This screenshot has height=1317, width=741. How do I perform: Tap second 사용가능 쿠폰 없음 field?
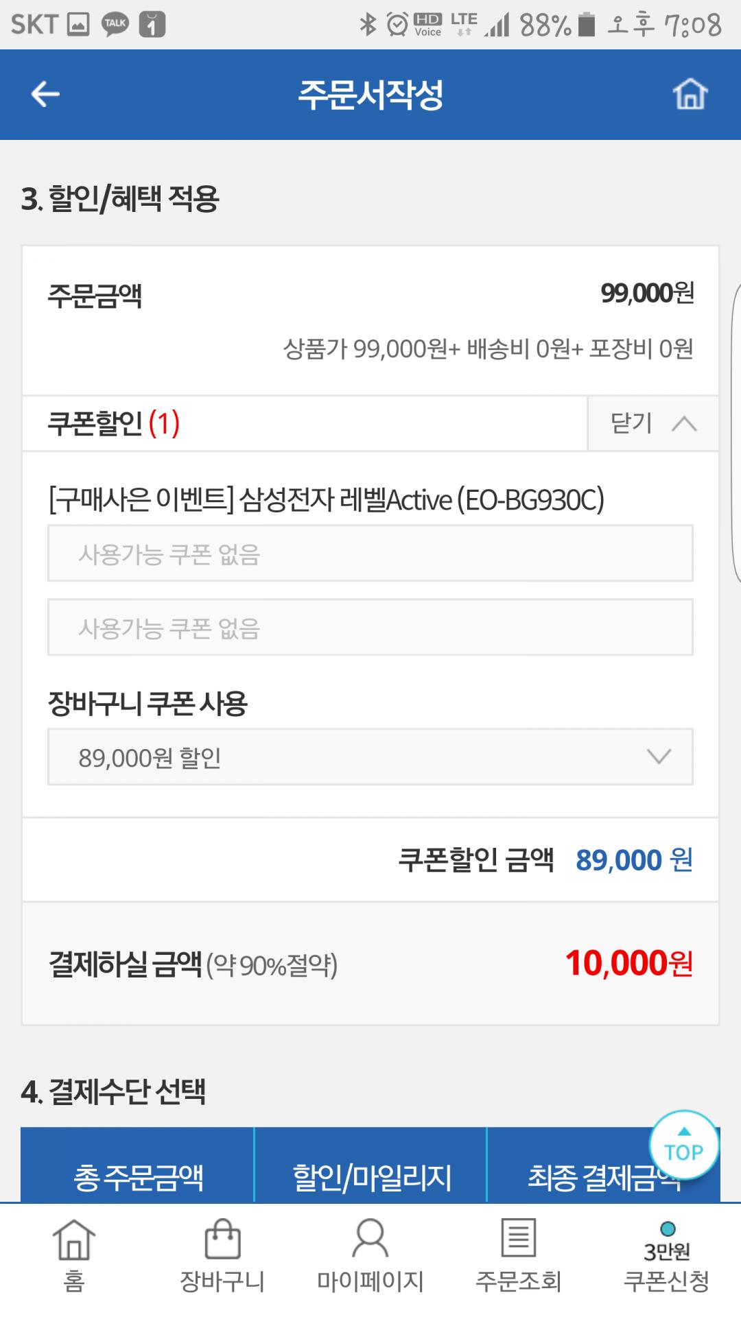(370, 628)
